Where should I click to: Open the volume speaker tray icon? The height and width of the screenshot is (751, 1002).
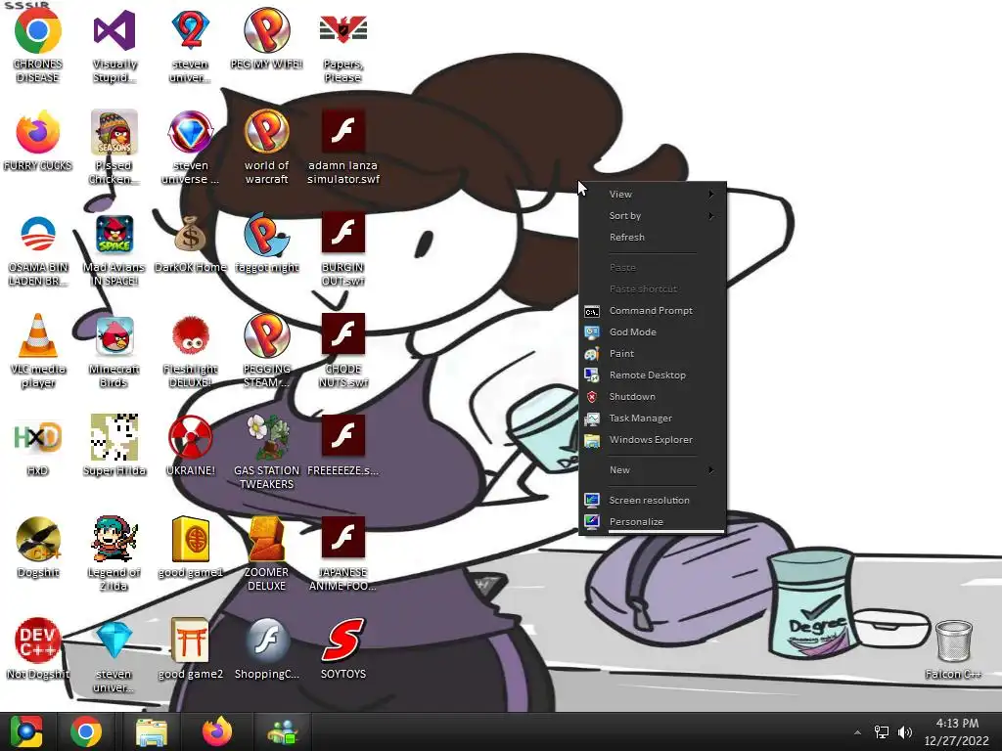click(x=905, y=732)
